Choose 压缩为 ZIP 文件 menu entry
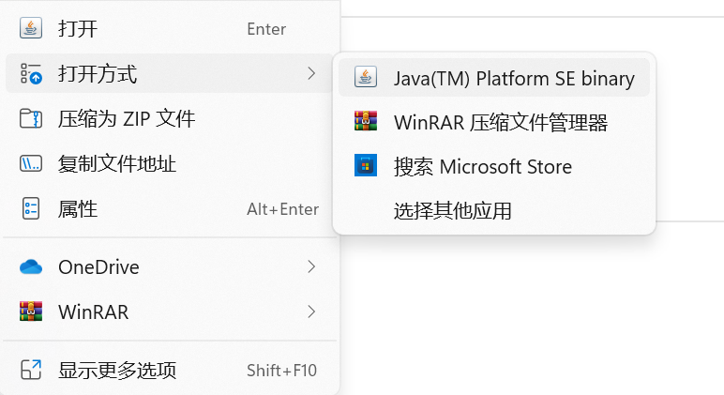 click(x=127, y=119)
